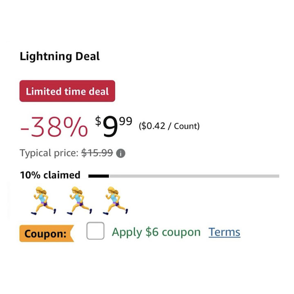This screenshot has height=294, width=294.
Task: Click the -38% discount text
Action: 54,127
